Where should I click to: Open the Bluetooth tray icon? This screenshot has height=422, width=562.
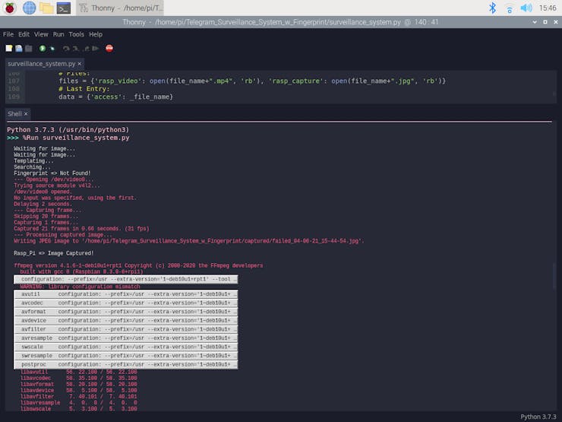pos(492,8)
